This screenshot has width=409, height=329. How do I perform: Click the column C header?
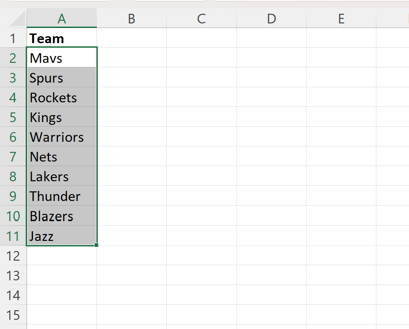point(201,19)
